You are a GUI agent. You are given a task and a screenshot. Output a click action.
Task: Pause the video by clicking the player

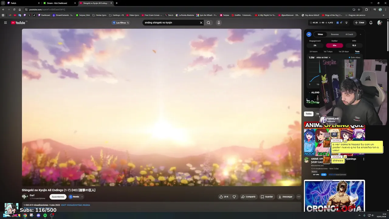(x=161, y=107)
